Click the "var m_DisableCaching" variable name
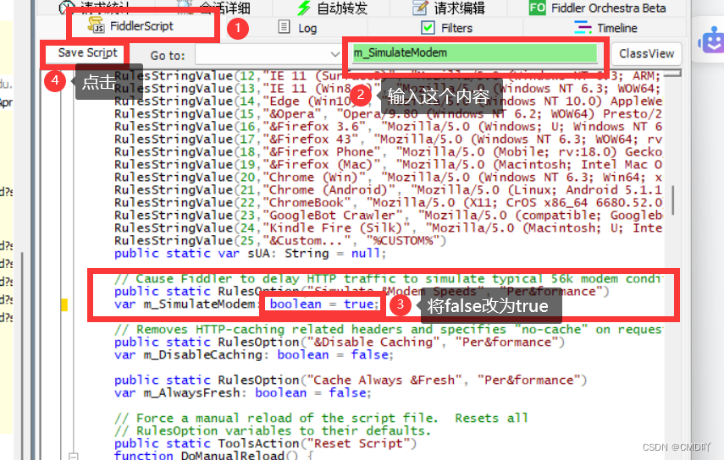 (x=202, y=355)
